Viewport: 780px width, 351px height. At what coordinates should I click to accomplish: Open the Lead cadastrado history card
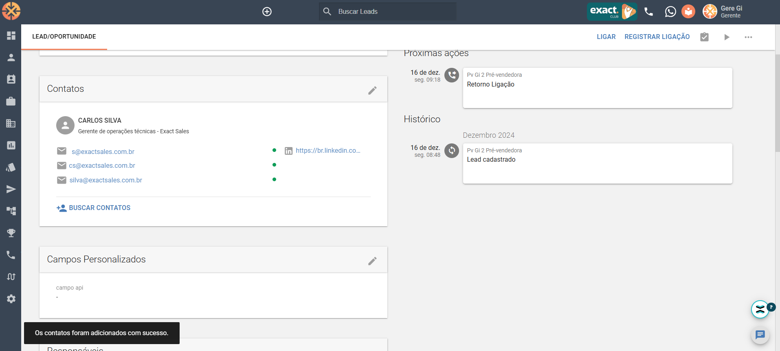[x=598, y=163]
